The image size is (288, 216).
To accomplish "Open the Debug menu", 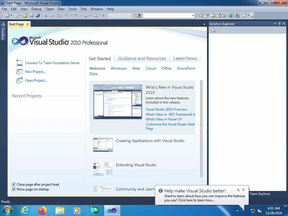I will (x=36, y=9).
